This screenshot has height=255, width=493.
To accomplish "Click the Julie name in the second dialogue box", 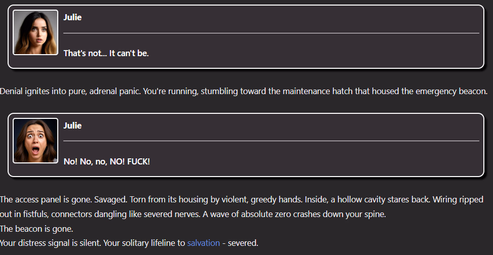I will tap(72, 125).
